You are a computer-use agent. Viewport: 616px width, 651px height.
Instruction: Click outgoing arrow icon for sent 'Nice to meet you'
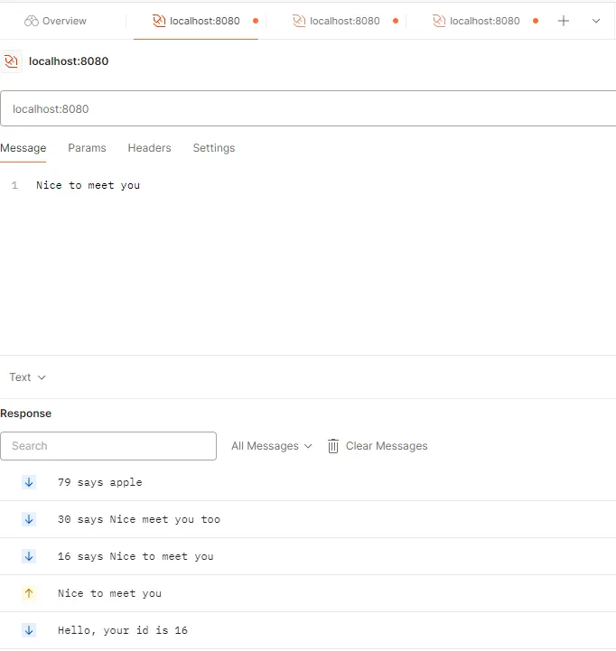[29, 593]
